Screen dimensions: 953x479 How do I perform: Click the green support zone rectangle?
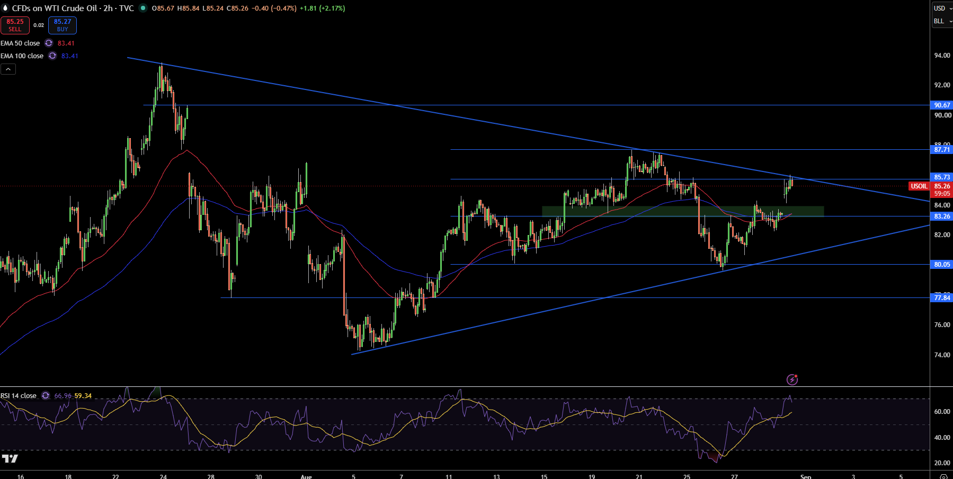683,211
